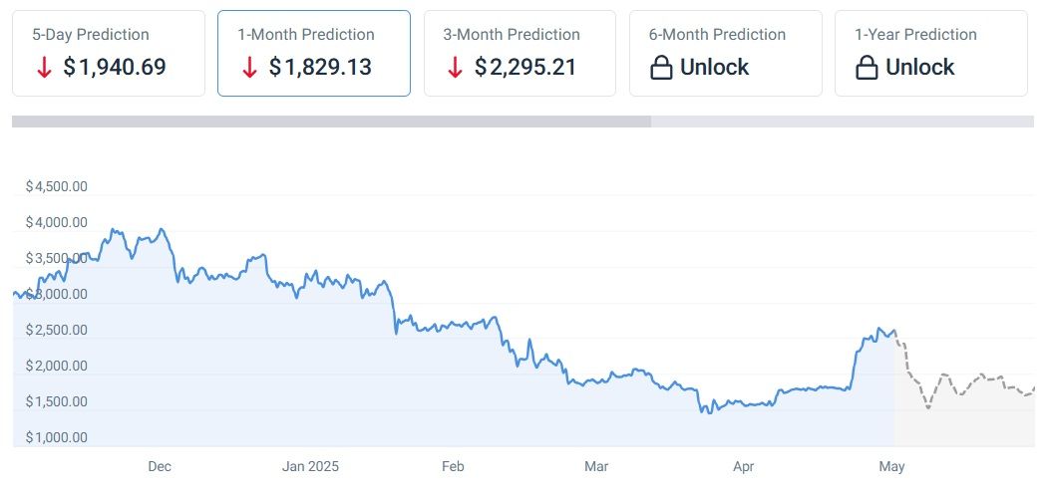Click red down arrow beside $1,829.13
Viewport: 1045px width, 499px height.
[x=249, y=68]
